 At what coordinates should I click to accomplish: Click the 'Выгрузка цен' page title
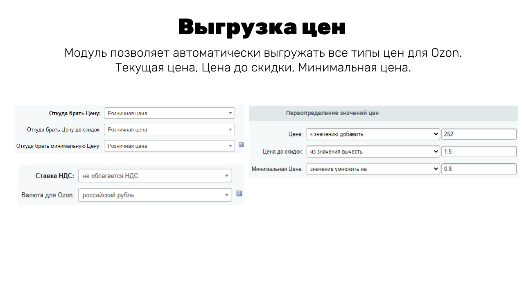(x=262, y=28)
